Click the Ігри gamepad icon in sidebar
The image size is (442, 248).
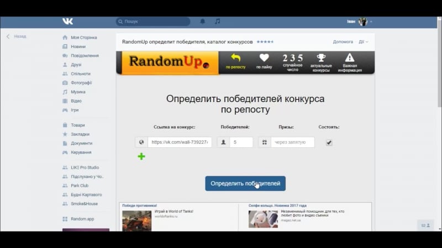click(65, 110)
